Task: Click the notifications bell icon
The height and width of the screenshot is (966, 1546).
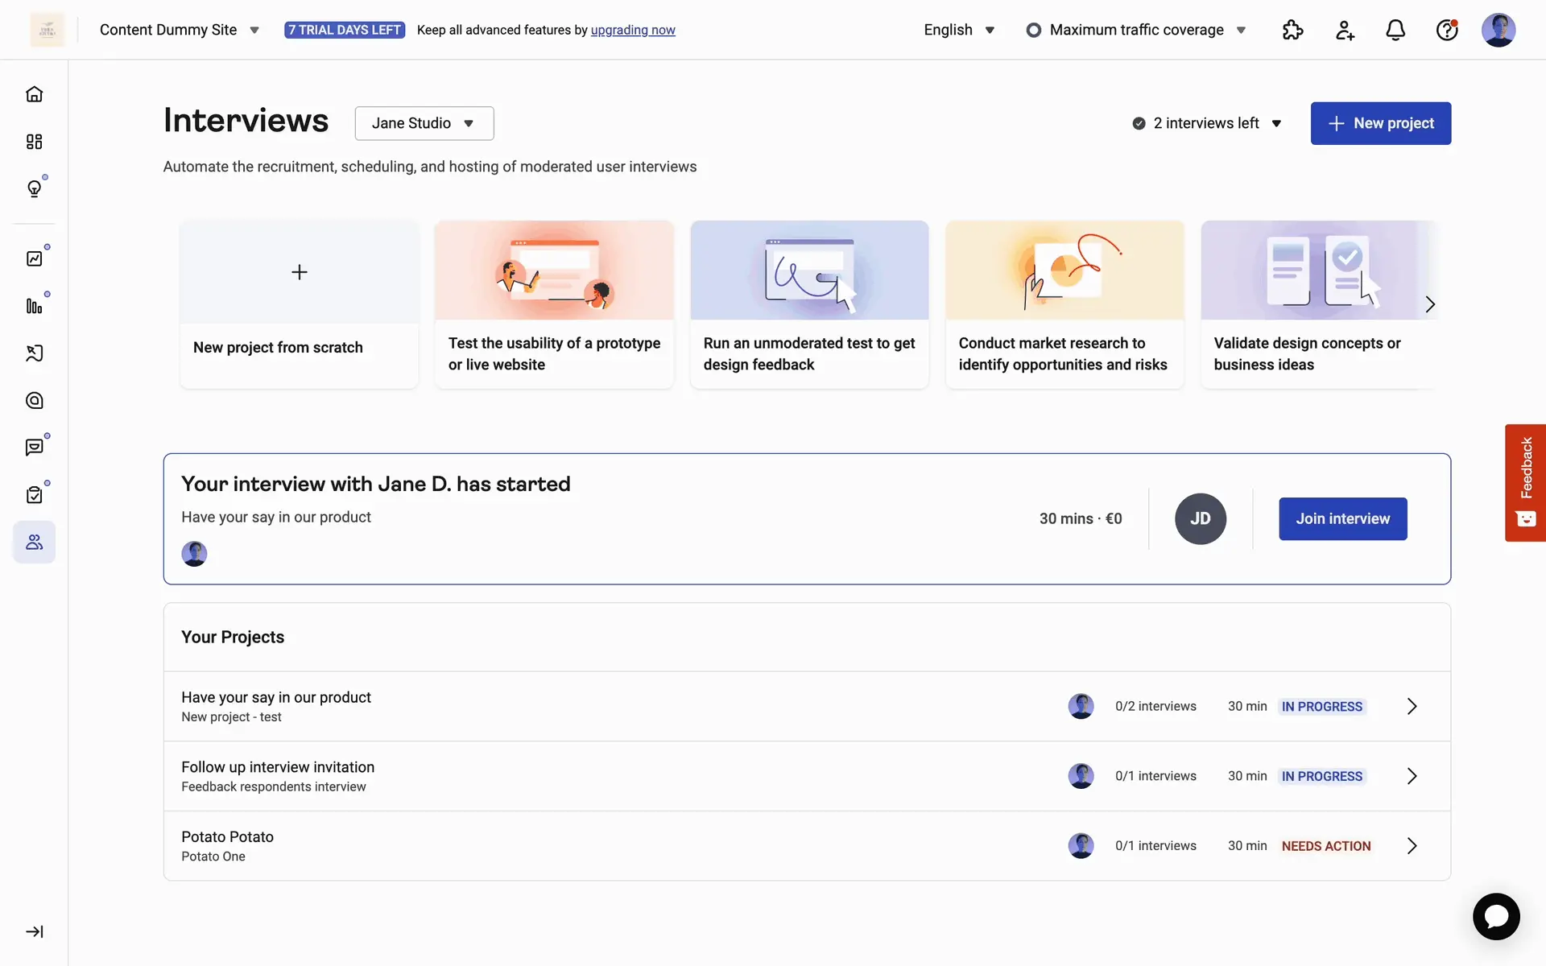Action: pyautogui.click(x=1395, y=30)
